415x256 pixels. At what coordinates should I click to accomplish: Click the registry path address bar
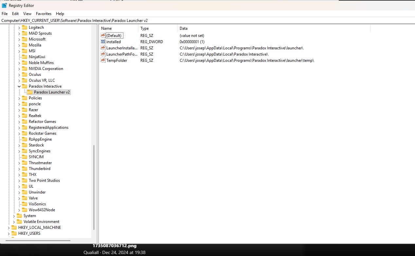click(207, 20)
